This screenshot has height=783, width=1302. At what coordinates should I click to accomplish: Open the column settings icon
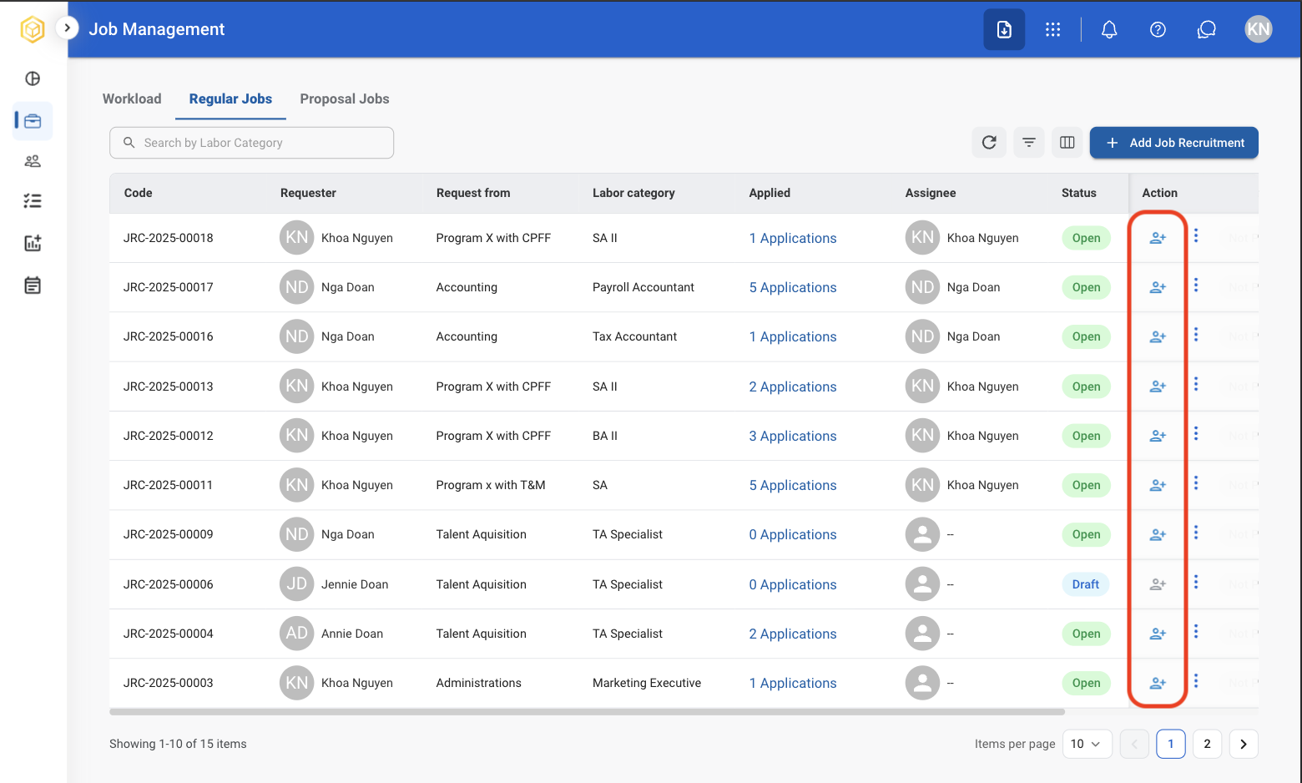coord(1067,143)
